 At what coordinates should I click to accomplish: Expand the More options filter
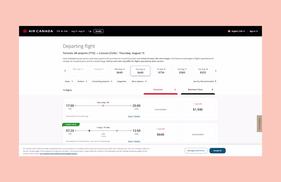tap(139, 81)
